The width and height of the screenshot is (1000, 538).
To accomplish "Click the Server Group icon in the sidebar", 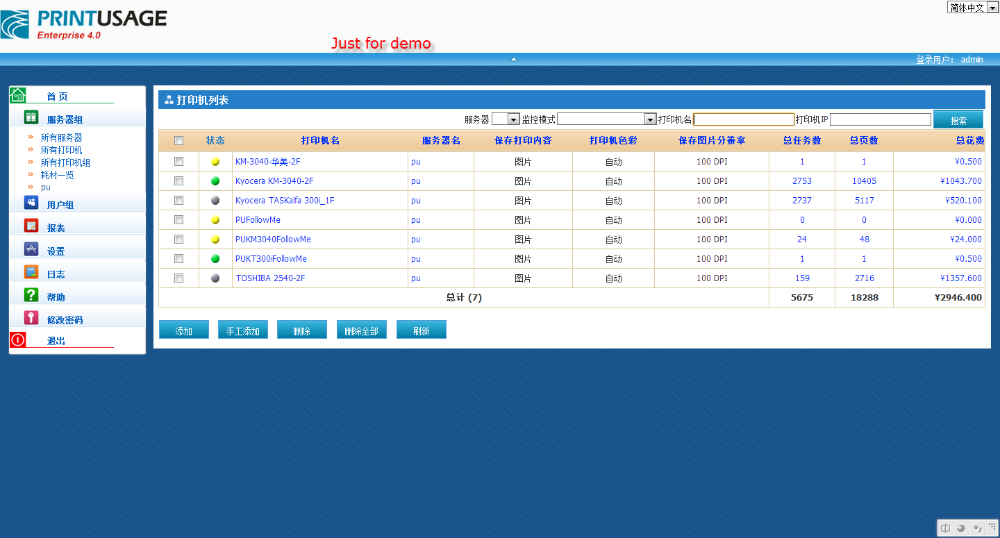I will click(31, 117).
